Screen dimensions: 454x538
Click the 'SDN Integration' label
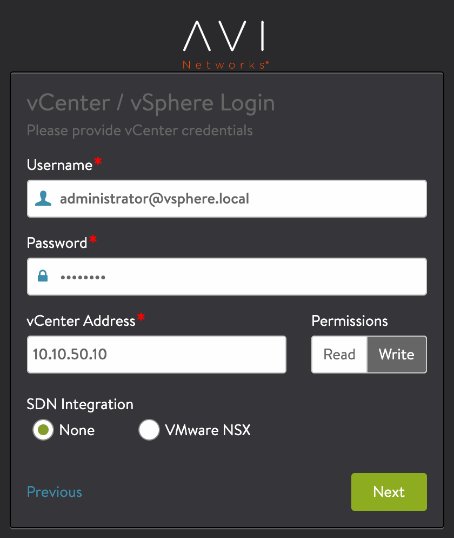click(80, 404)
